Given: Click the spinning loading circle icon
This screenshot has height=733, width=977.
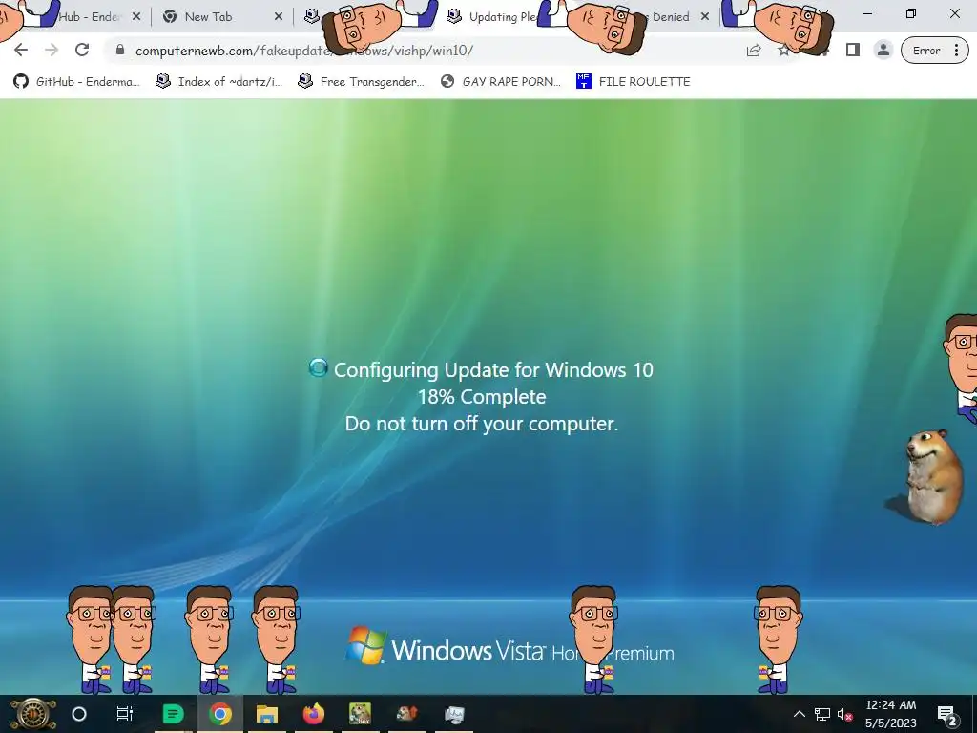Looking at the screenshot, I should tap(319, 367).
